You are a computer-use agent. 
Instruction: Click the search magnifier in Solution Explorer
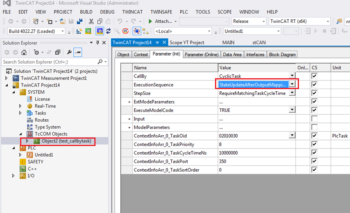coord(100,62)
